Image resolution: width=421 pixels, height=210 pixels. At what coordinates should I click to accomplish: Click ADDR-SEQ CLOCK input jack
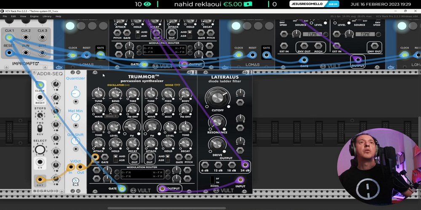coord(40,85)
